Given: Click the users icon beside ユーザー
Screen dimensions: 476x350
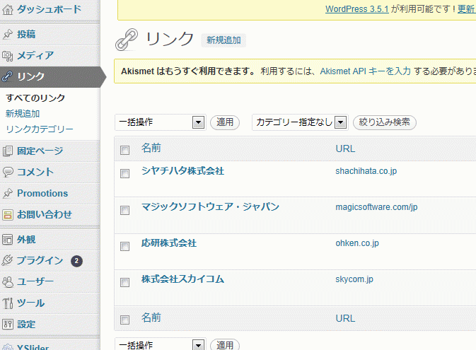Looking at the screenshot, I should click(x=8, y=282).
